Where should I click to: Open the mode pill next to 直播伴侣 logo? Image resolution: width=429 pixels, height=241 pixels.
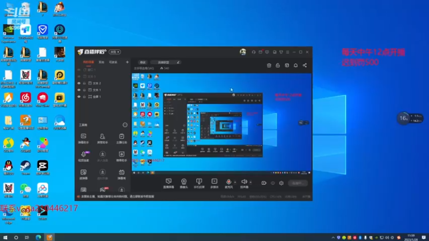(x=115, y=52)
